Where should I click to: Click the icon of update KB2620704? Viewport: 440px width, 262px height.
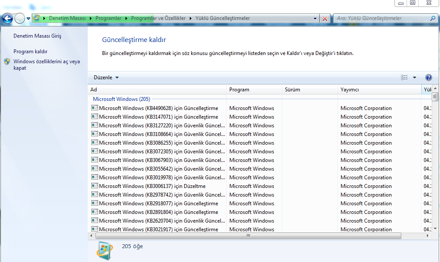95,220
